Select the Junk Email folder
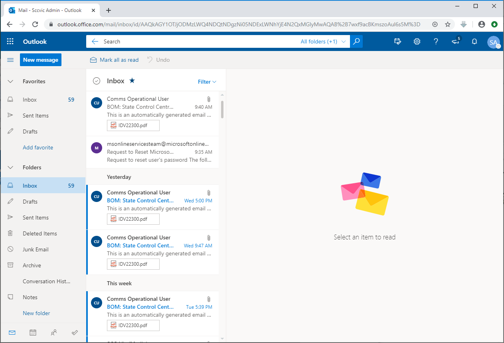The image size is (504, 343). (36, 249)
